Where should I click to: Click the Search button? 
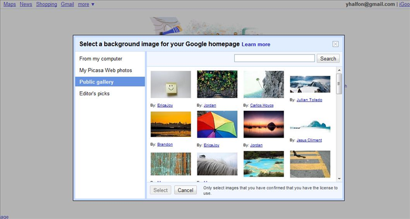click(x=328, y=59)
